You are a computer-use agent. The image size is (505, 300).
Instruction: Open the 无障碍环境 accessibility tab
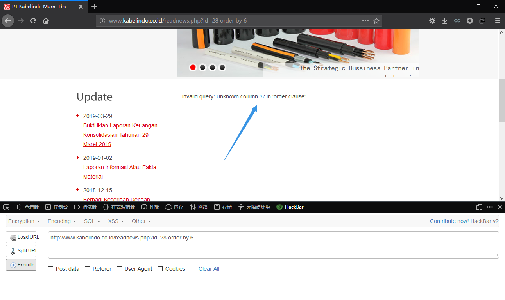point(254,207)
